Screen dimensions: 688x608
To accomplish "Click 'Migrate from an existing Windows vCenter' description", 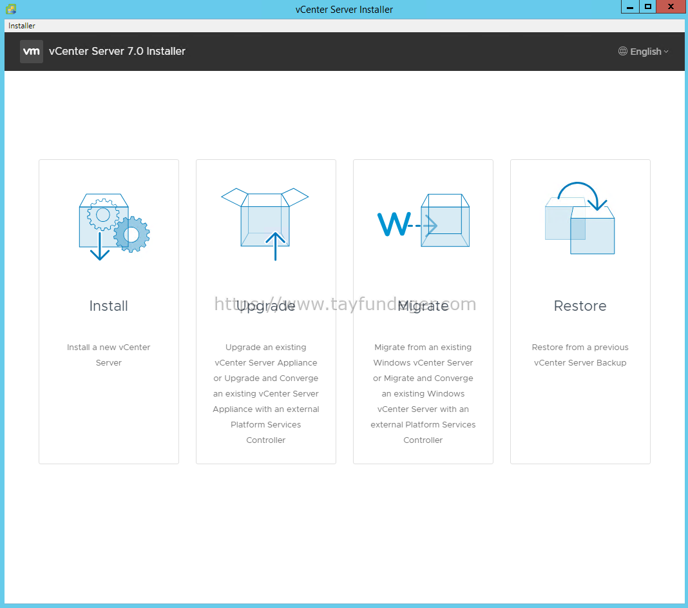I will pos(423,393).
